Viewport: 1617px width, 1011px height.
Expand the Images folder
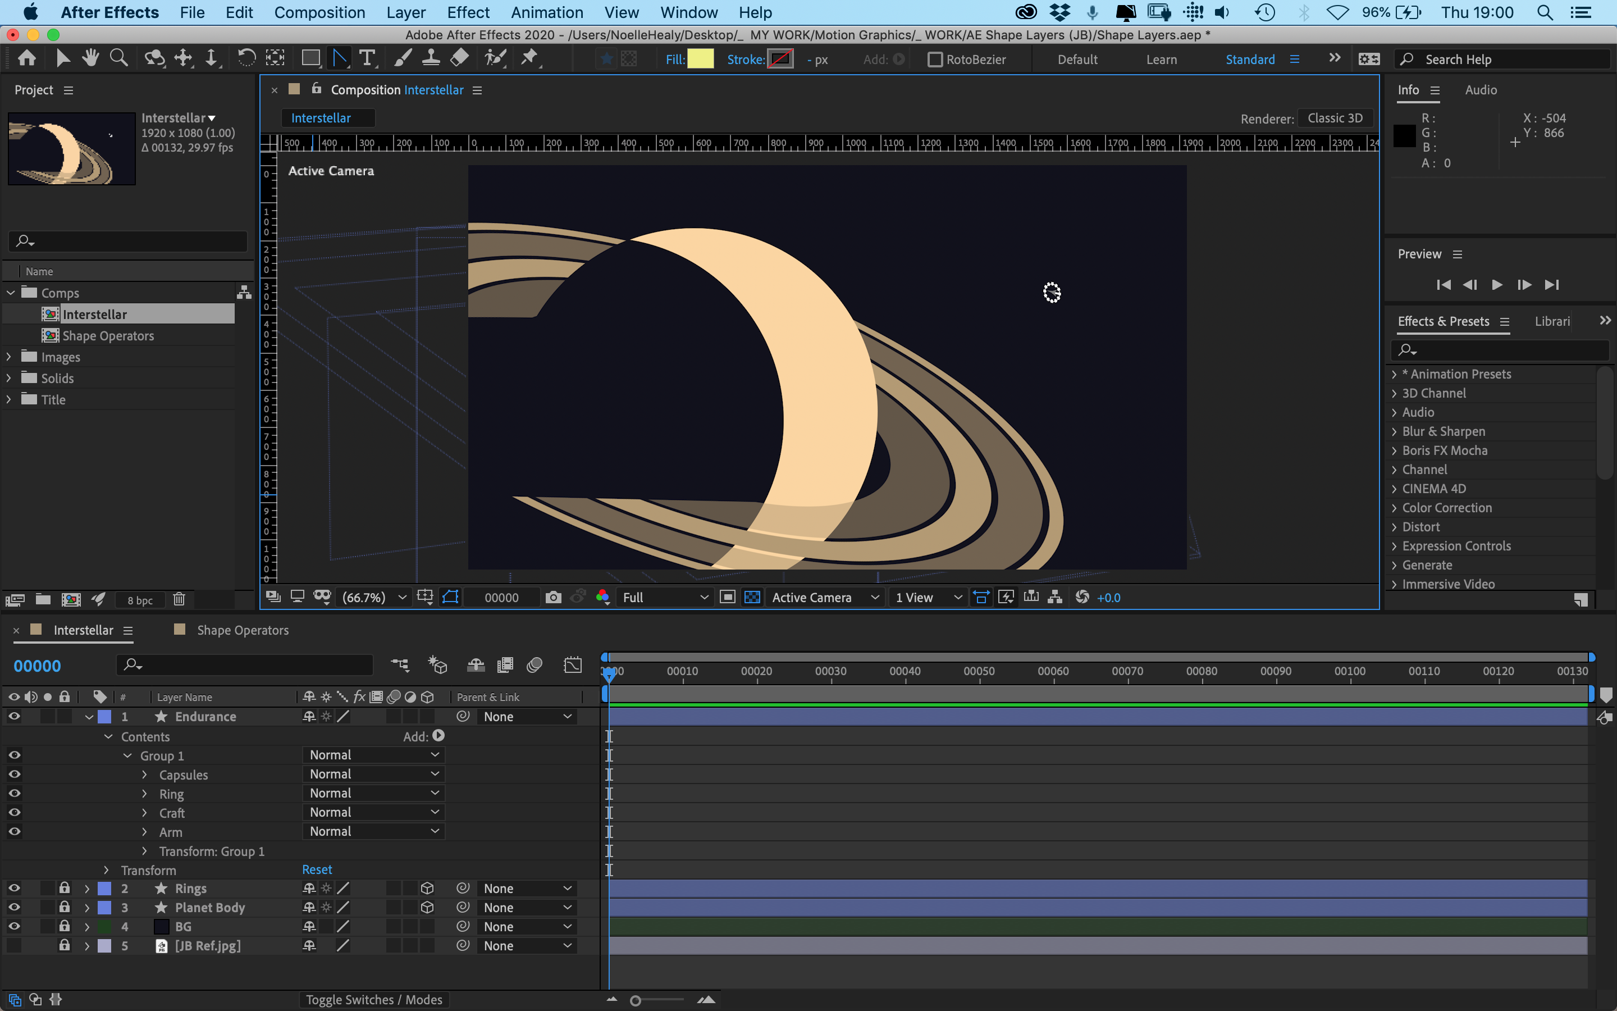pyautogui.click(x=10, y=357)
